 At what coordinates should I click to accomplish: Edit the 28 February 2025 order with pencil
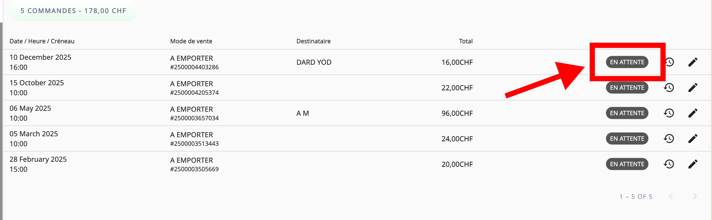(x=693, y=164)
